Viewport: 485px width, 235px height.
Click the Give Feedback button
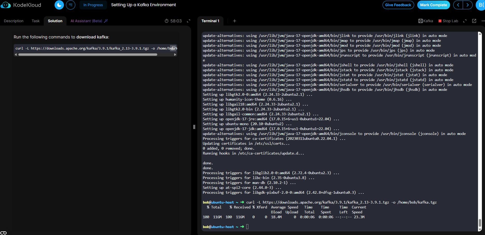[x=398, y=5]
